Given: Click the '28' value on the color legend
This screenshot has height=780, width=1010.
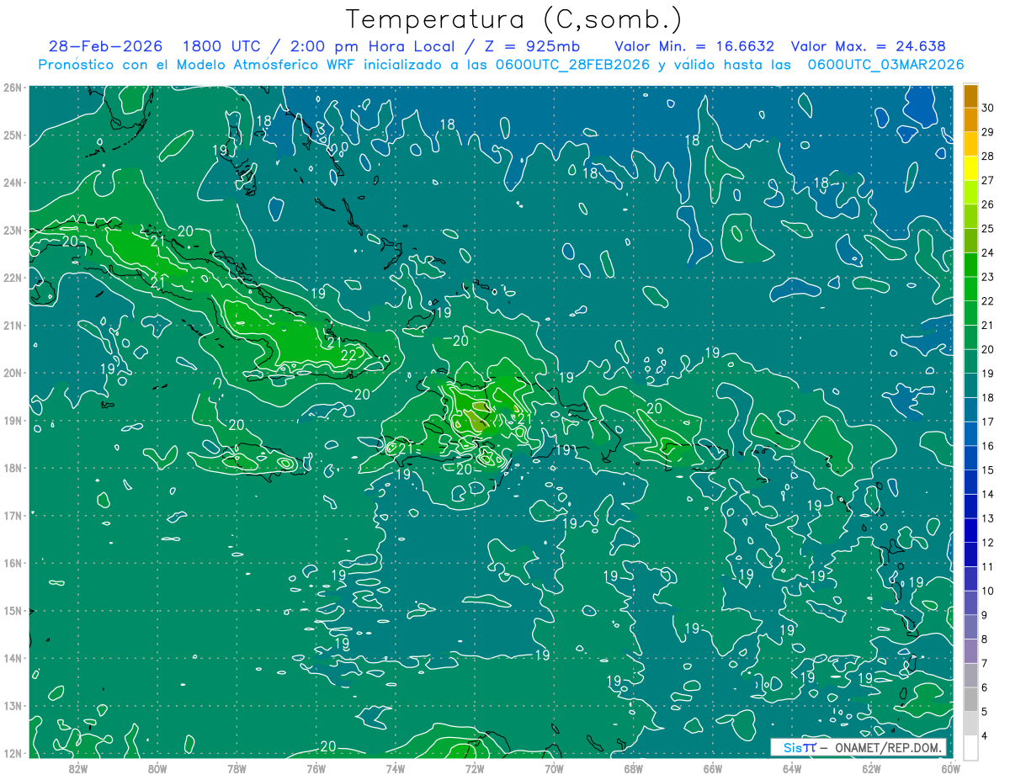Looking at the screenshot, I should [x=987, y=156].
